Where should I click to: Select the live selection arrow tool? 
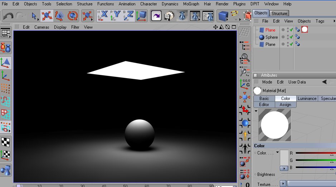click(34, 16)
